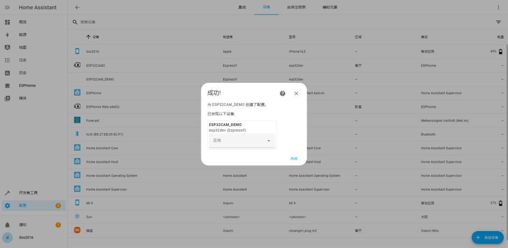The image size is (508, 248).
Task: Open the 通知 notifications entry
Action: coord(34,225)
